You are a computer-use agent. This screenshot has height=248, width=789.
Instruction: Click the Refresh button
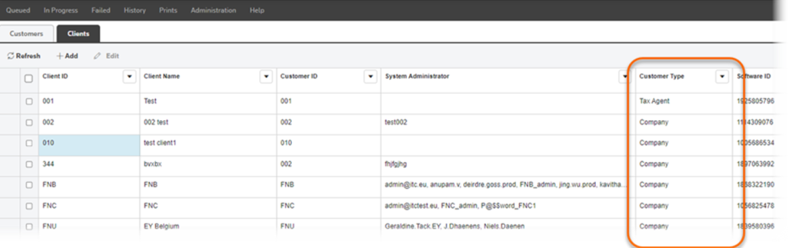[x=24, y=56]
